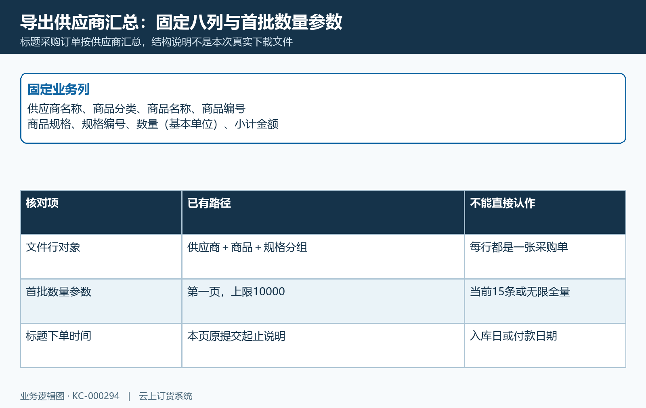Click the 不能直接认作 column header
The height and width of the screenshot is (408, 646).
point(545,212)
